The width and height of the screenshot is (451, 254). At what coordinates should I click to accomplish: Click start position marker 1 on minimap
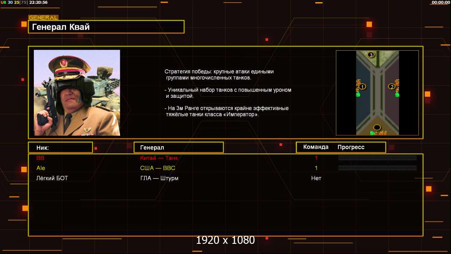tap(363, 87)
